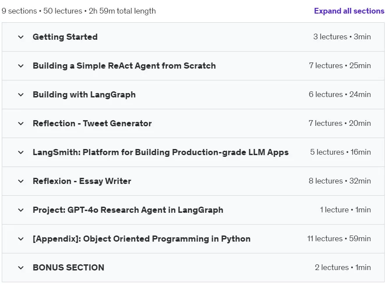Screen dimensions: 386x284
Task: Open the Building with LangGraph chevron
Action: (x=21, y=94)
